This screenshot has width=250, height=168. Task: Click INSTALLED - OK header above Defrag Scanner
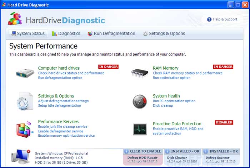221,151
